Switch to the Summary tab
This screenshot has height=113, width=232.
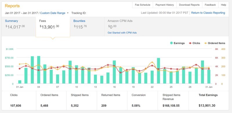click(x=19, y=26)
